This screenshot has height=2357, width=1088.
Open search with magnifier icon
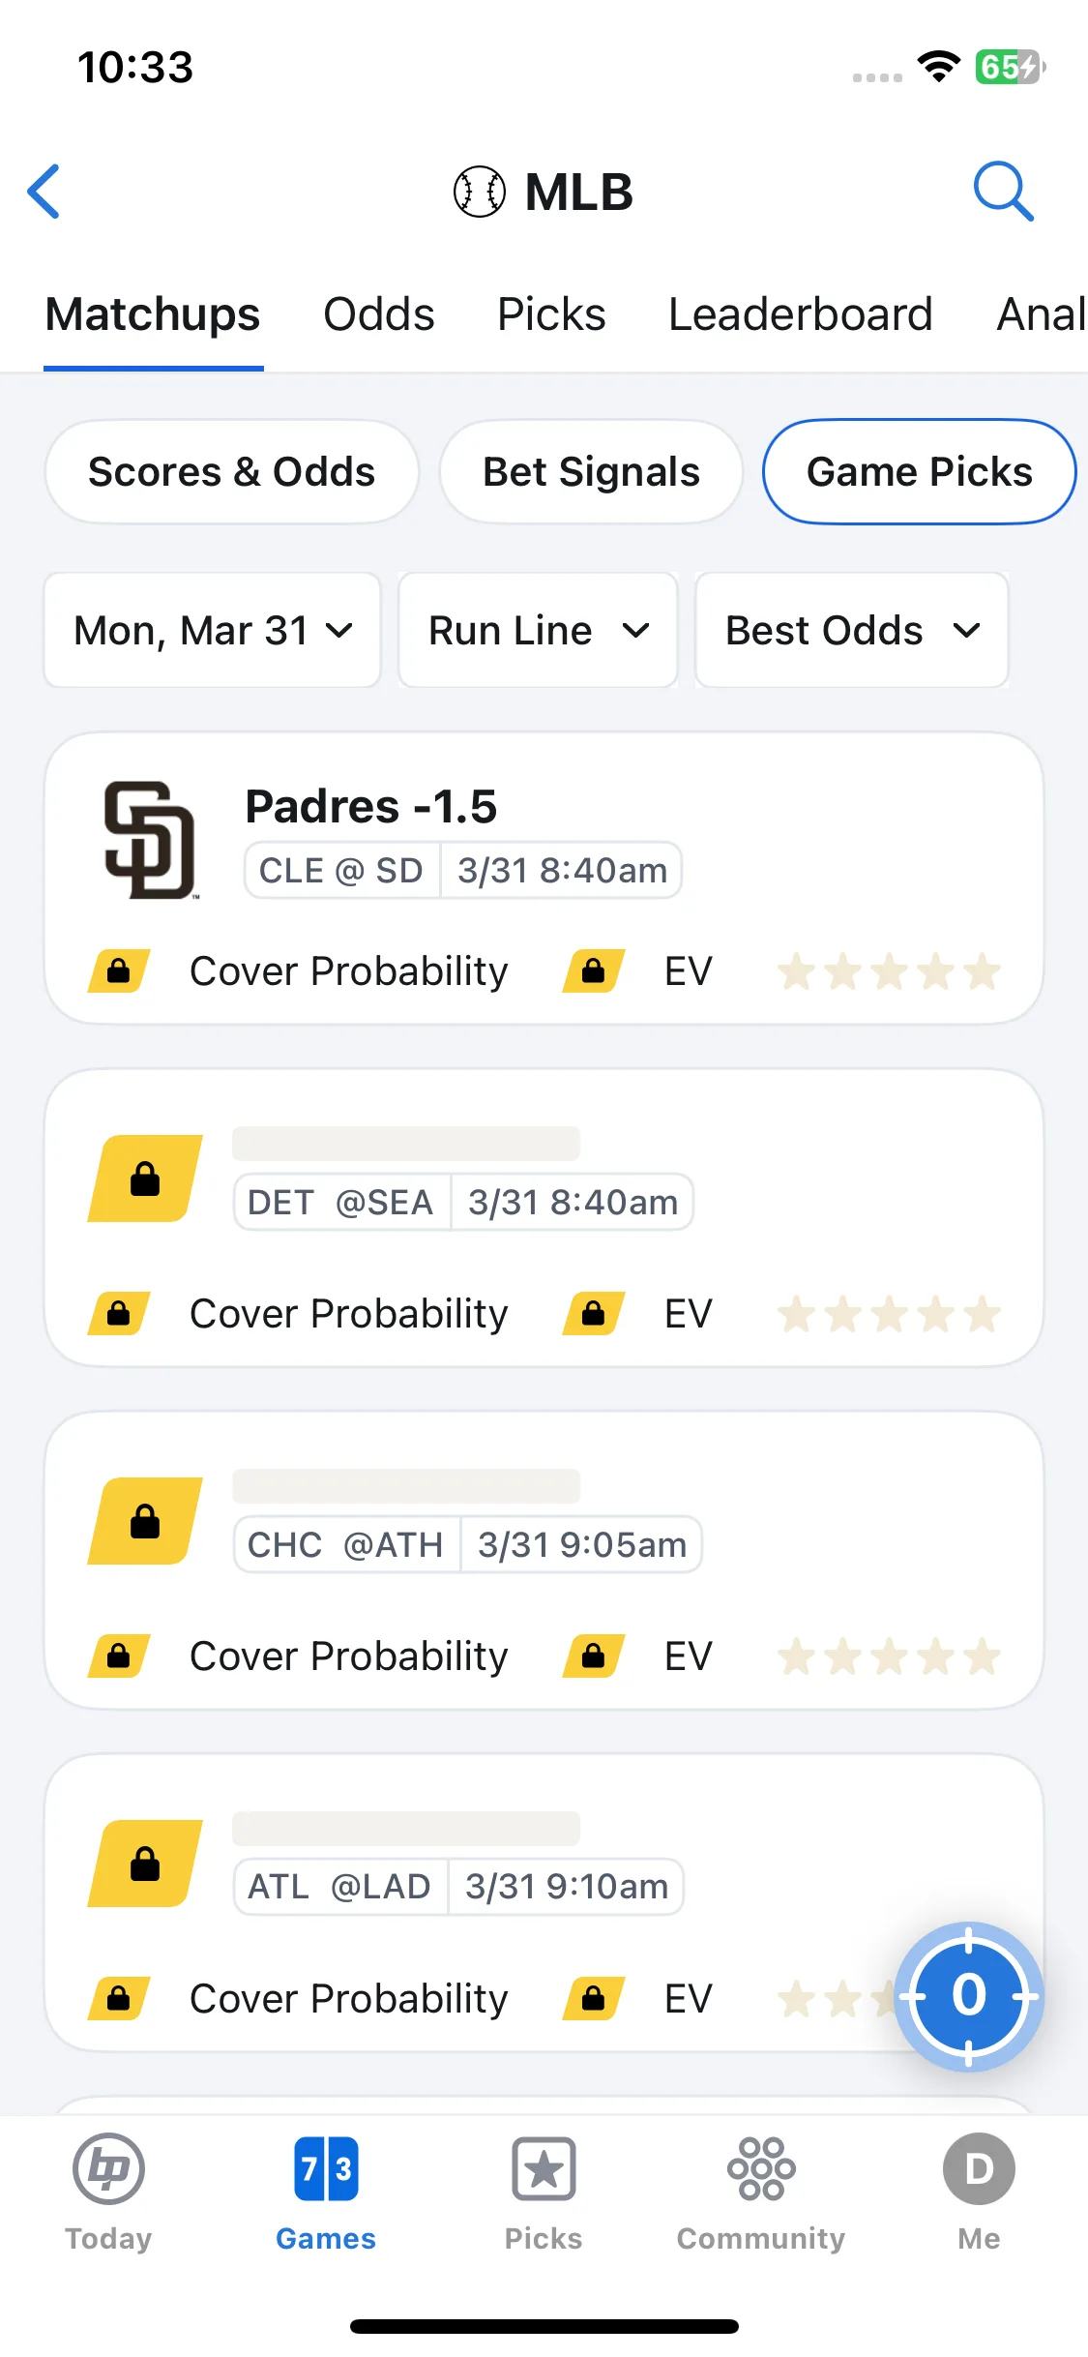click(1003, 192)
